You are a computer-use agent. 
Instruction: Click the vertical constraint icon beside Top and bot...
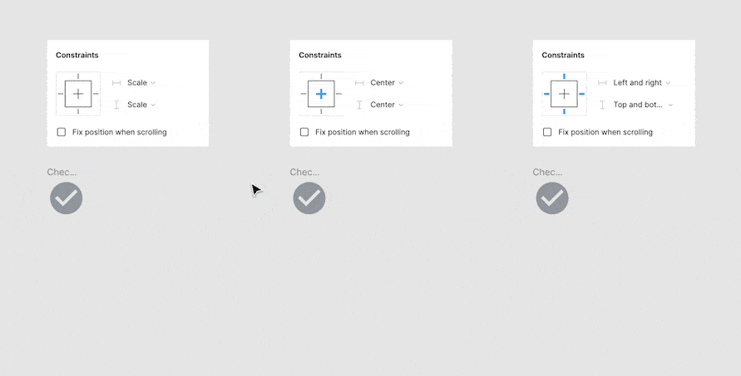[602, 105]
